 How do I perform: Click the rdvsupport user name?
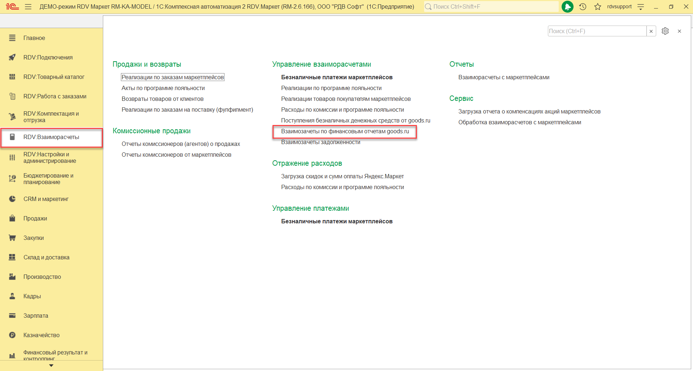click(x=619, y=6)
